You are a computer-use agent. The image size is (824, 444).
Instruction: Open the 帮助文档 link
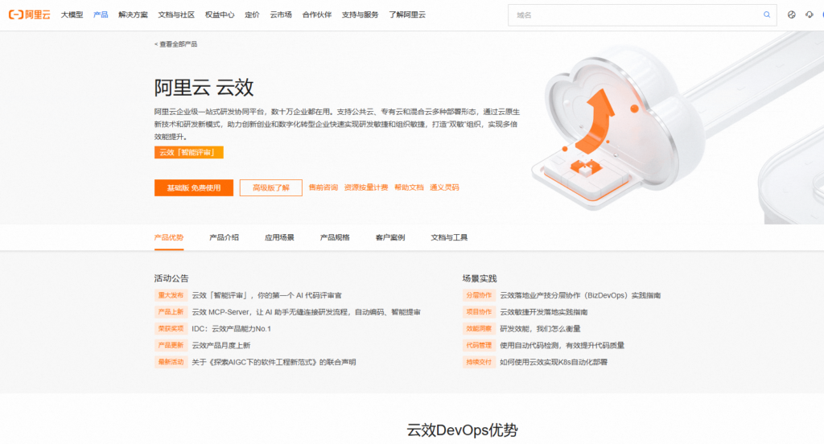409,187
